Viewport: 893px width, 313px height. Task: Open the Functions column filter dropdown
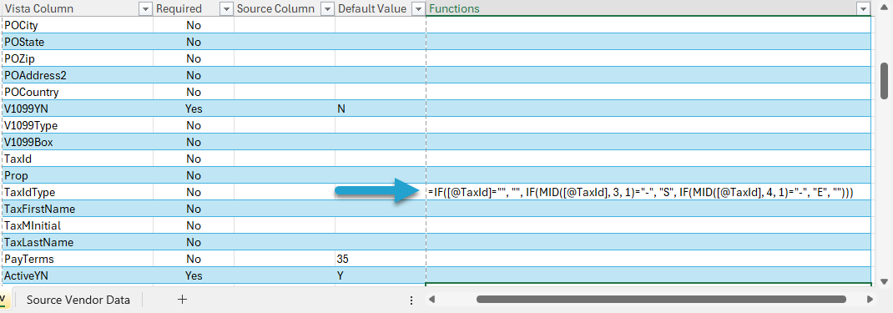tap(864, 8)
